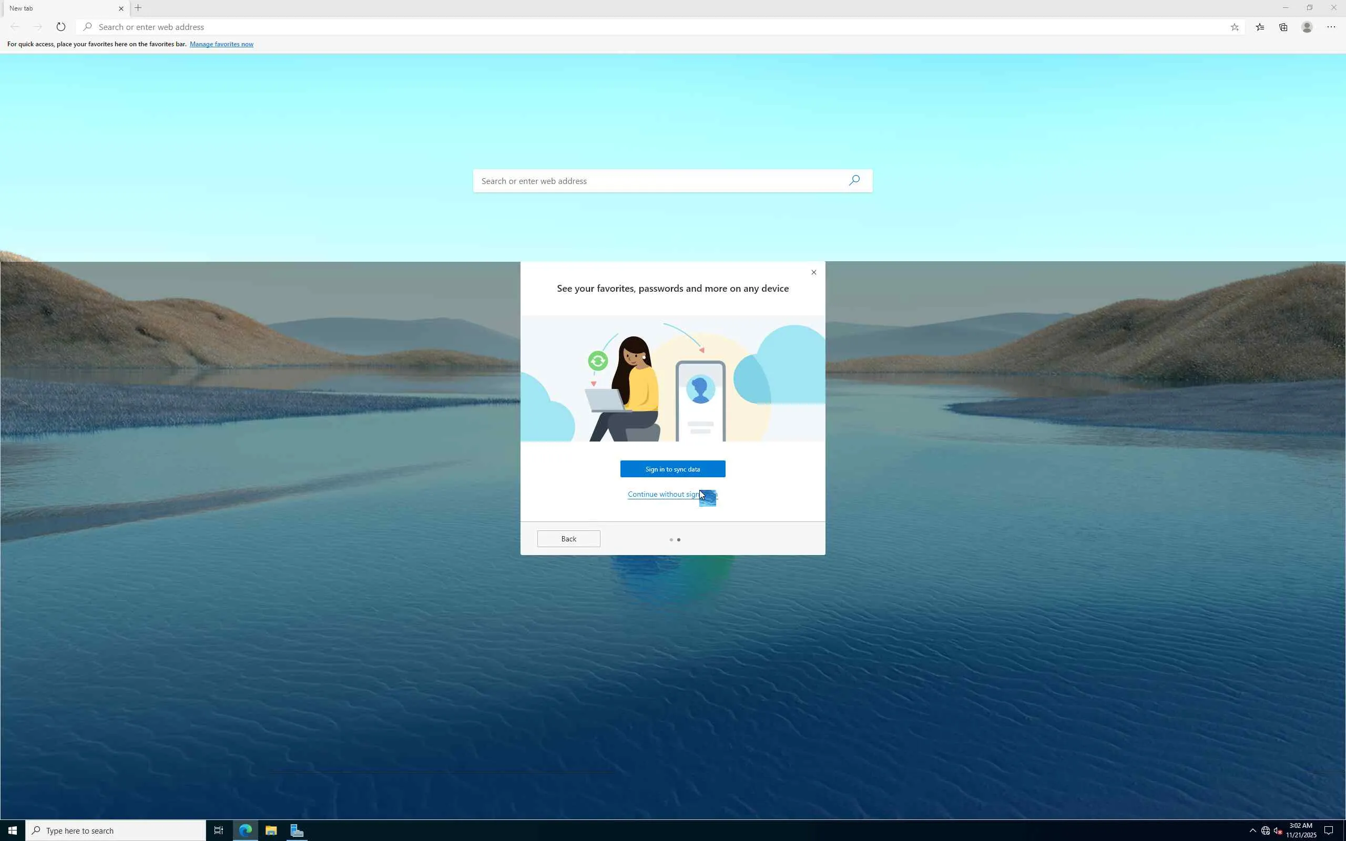
Task: Open the Collections icon
Action: tap(1283, 27)
